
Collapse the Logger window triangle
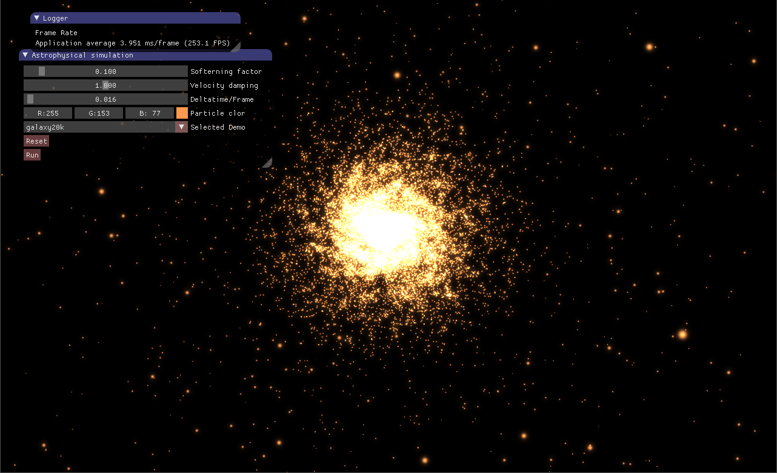[36, 18]
